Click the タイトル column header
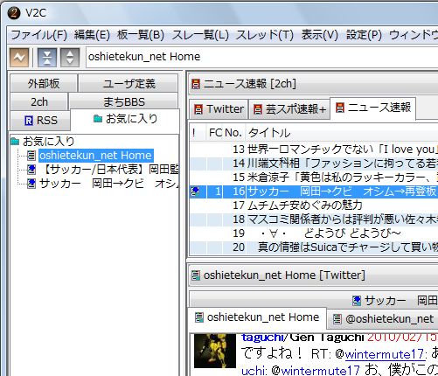Viewport: 438px width, 376px height. (269, 133)
